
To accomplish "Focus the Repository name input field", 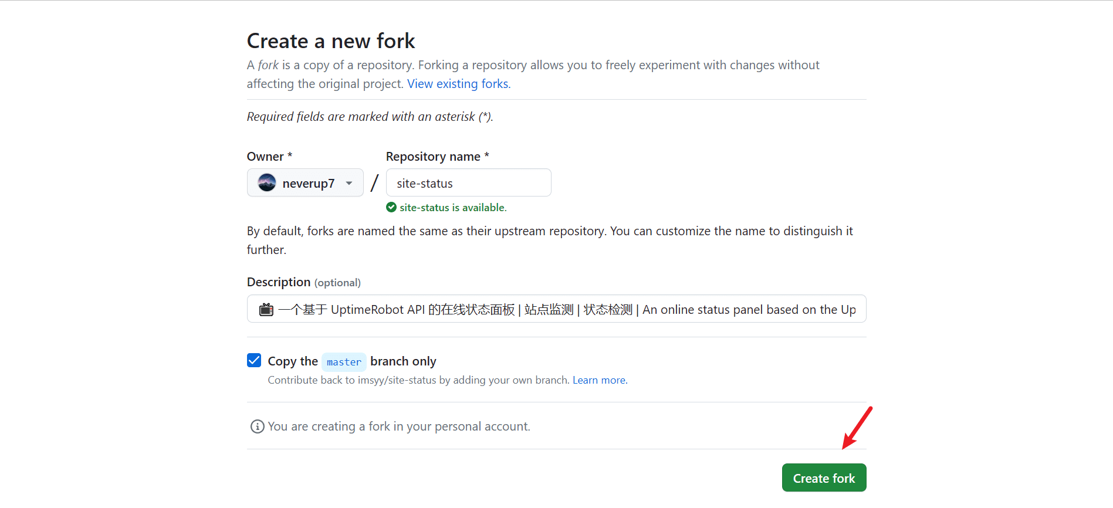I will pyautogui.click(x=468, y=183).
